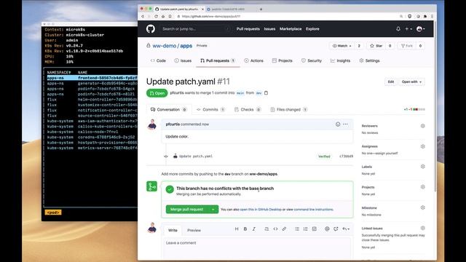Open the plus create-new menu
The height and width of the screenshot is (262, 466).
pyautogui.click(x=408, y=29)
